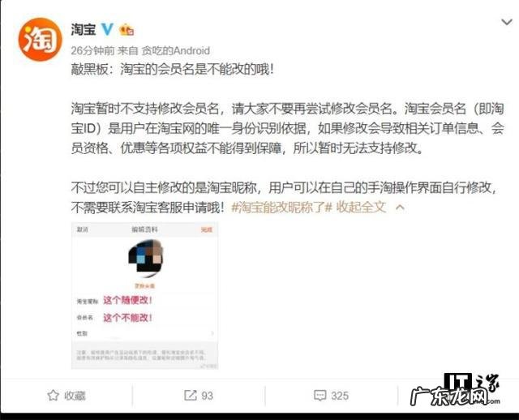Toggle 收藏 to favorite this post
Screen dimensions: 519x420
point(75,396)
